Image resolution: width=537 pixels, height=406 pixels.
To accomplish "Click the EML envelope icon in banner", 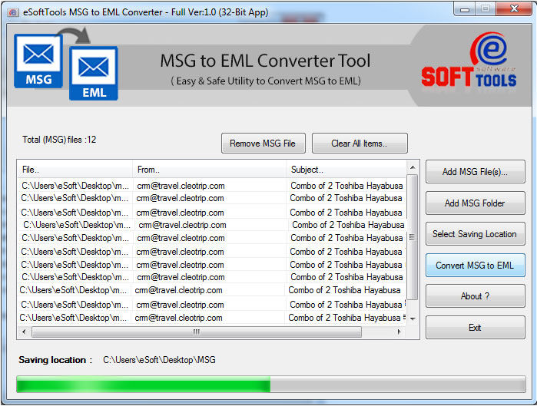I will tap(94, 73).
